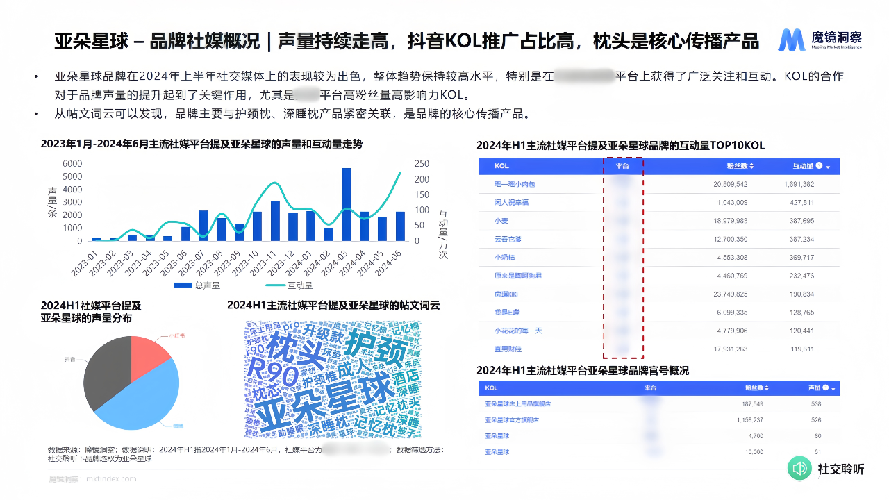Image resolution: width=889 pixels, height=500 pixels.
Task: Select the blue 微博 pie slice
Action: (x=142, y=399)
